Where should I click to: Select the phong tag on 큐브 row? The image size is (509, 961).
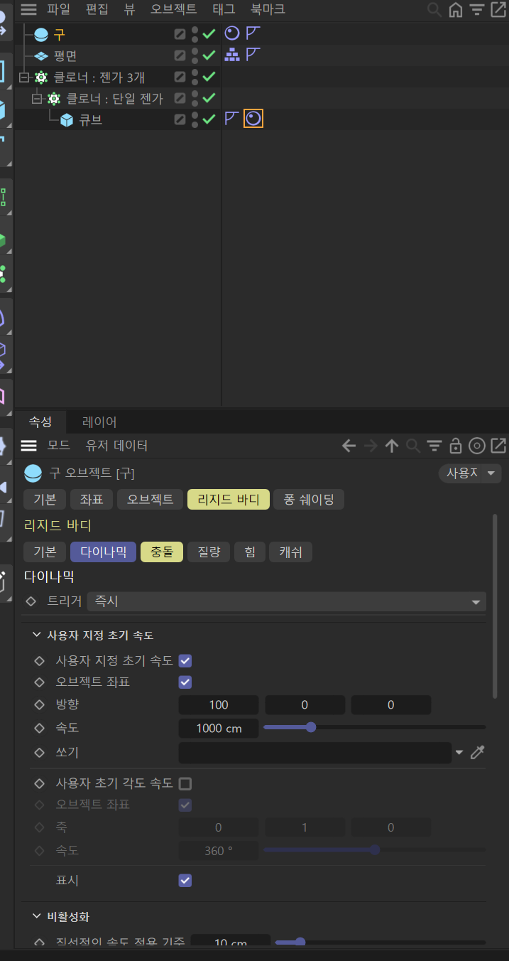(x=232, y=119)
